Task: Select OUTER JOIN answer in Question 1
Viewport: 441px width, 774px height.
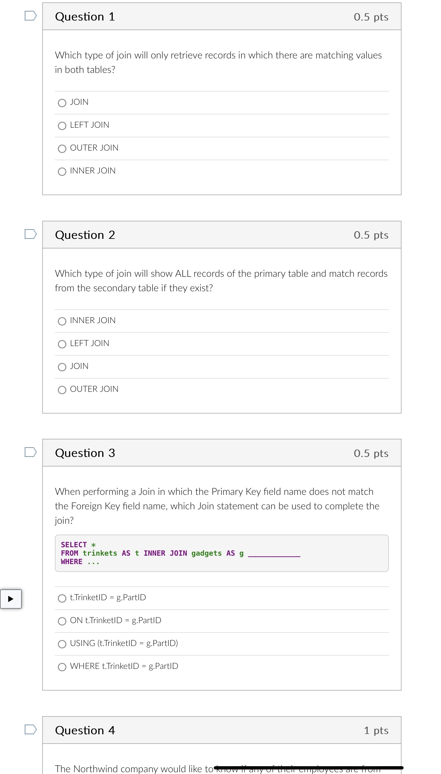Action: (x=62, y=148)
